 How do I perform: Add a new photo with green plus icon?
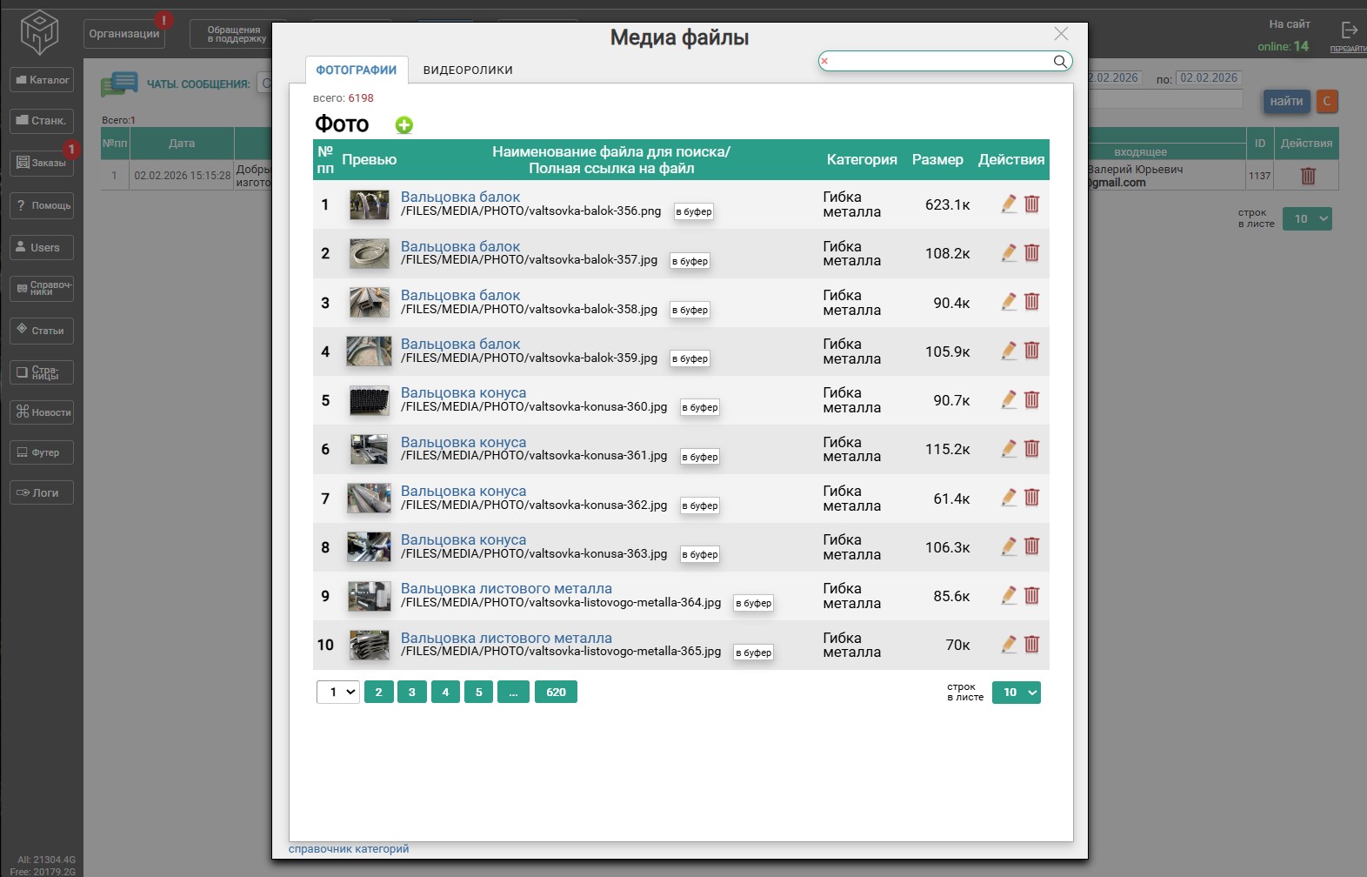coord(404,125)
